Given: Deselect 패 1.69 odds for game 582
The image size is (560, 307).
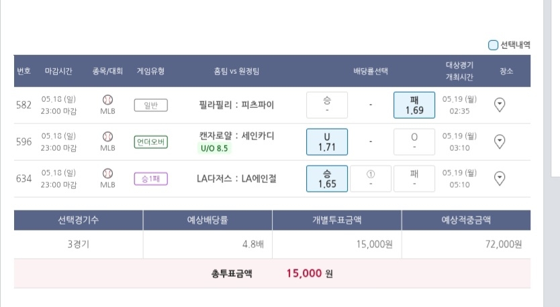Looking at the screenshot, I should pyautogui.click(x=414, y=105).
